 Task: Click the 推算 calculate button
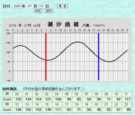coord(63,6)
